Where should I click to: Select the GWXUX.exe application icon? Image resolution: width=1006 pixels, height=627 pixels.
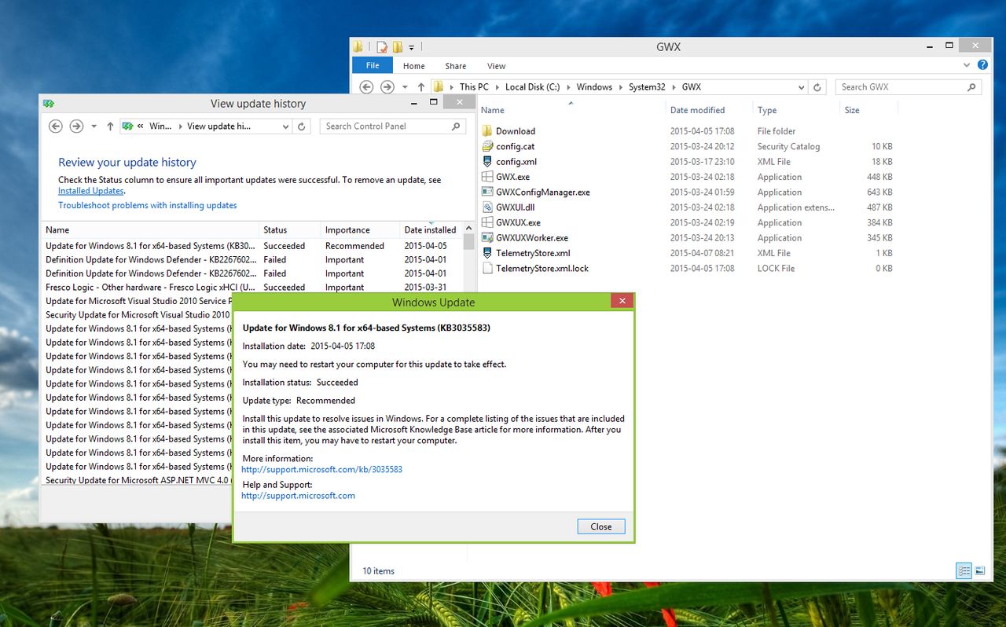[487, 222]
